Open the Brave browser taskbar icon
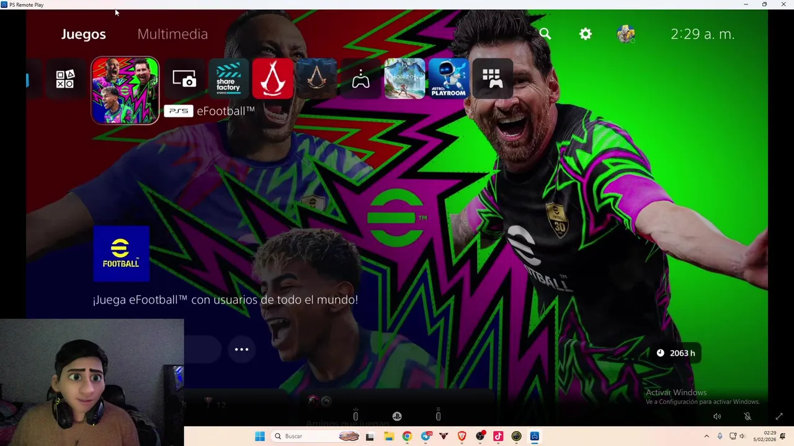 click(x=462, y=436)
